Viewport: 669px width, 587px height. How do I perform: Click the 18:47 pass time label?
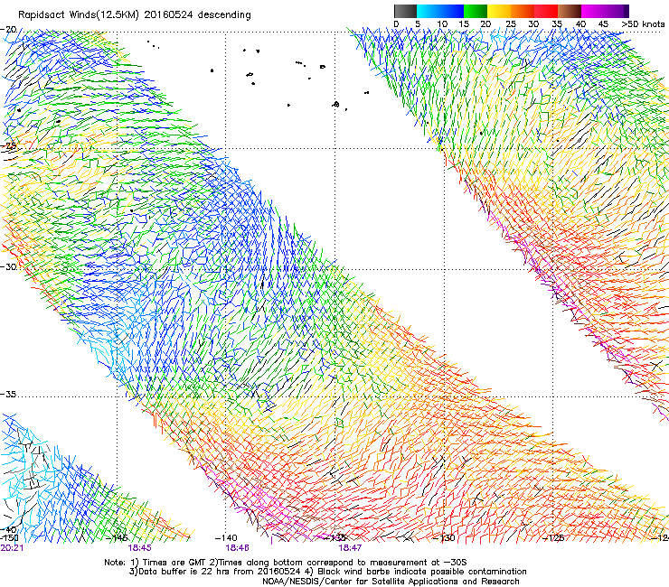pyautogui.click(x=350, y=548)
